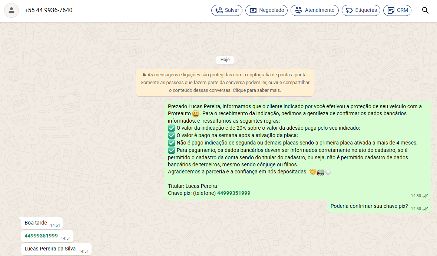The height and width of the screenshot is (256, 437).
Task: Click the phone number +55 44 9936-7640 header
Action: tap(49, 10)
